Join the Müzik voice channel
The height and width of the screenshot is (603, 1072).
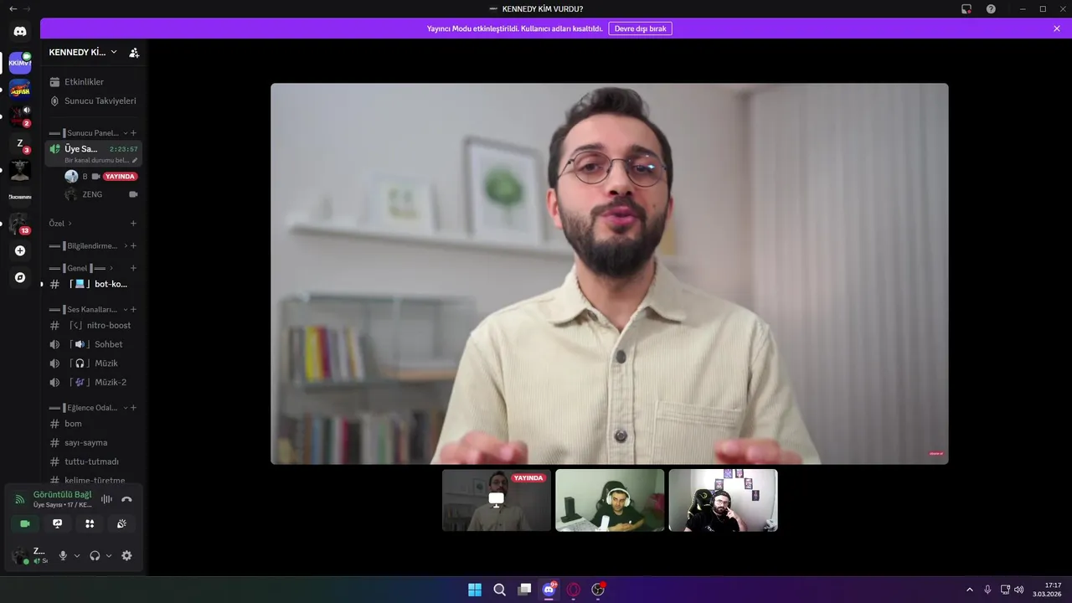coord(93,363)
